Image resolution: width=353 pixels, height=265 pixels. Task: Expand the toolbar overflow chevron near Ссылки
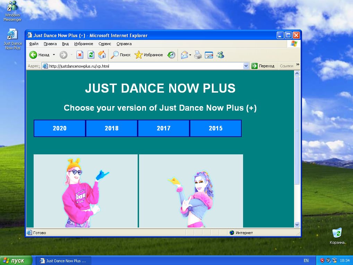[298, 65]
